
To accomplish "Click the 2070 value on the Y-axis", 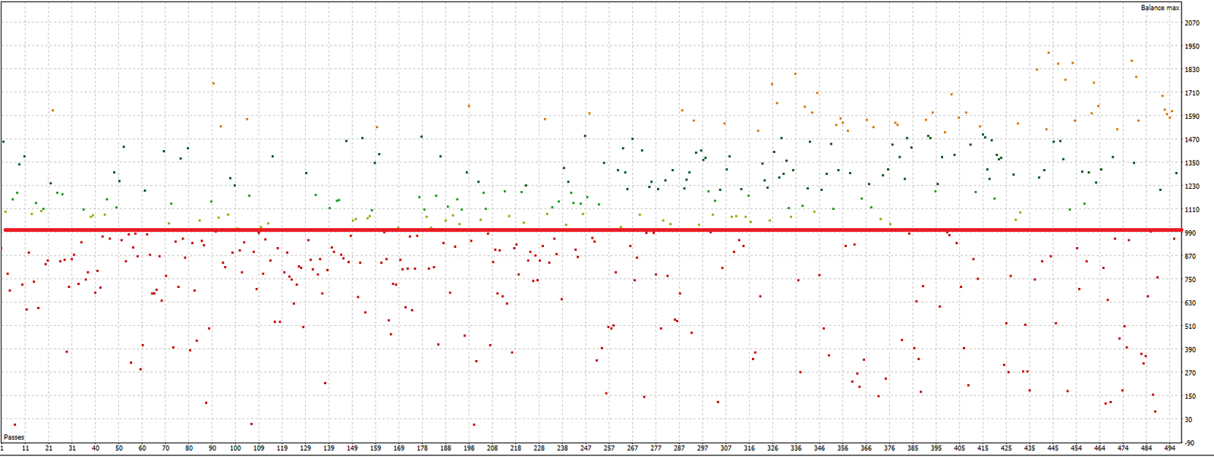I will click(1191, 23).
